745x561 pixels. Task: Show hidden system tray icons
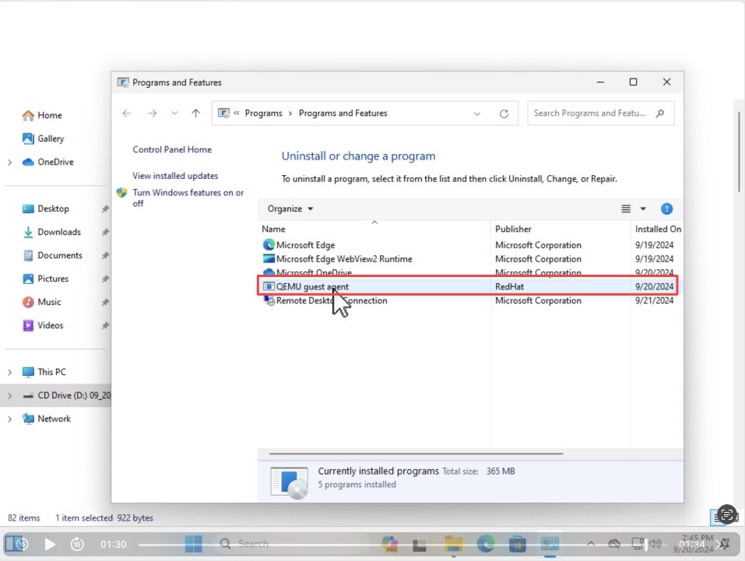[x=591, y=544]
